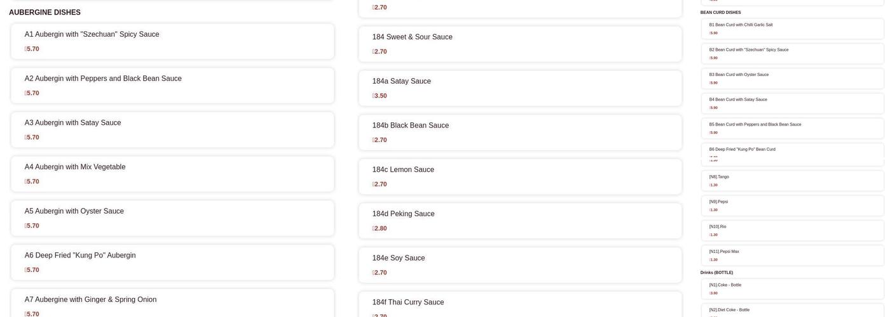This screenshot has height=317, width=890.
Task: Open A6 Deep Fried Kung Po Aubergin
Action: (172, 262)
